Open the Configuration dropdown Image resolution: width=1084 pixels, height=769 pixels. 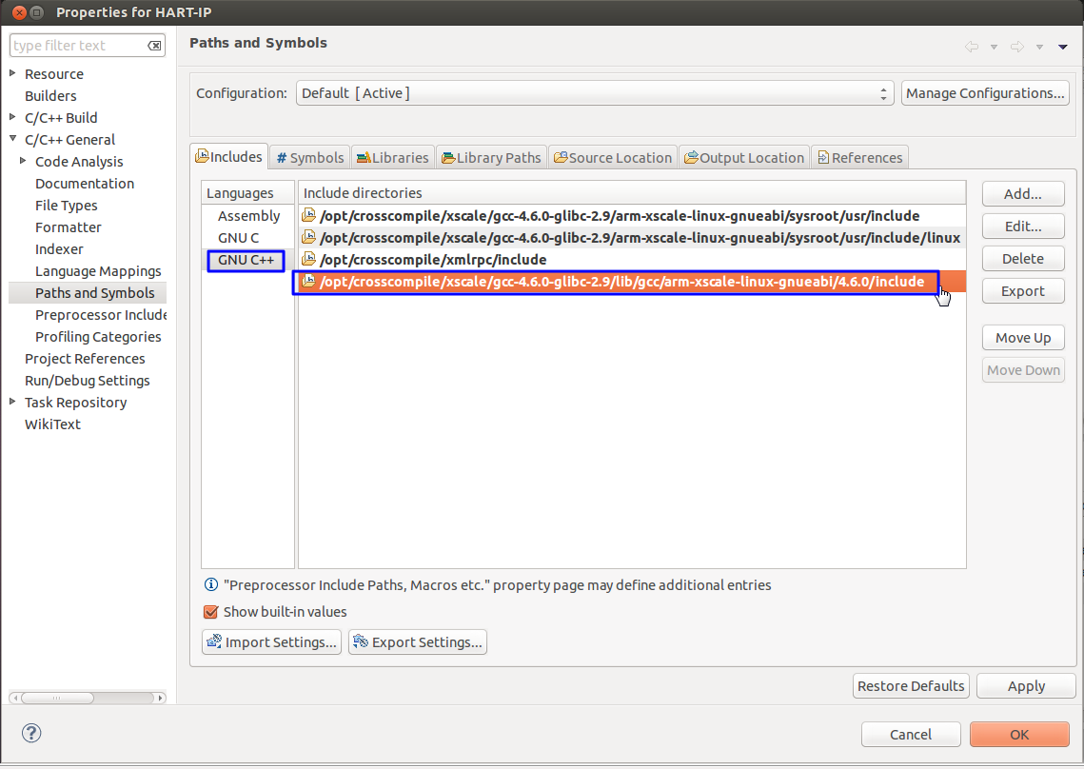click(883, 92)
